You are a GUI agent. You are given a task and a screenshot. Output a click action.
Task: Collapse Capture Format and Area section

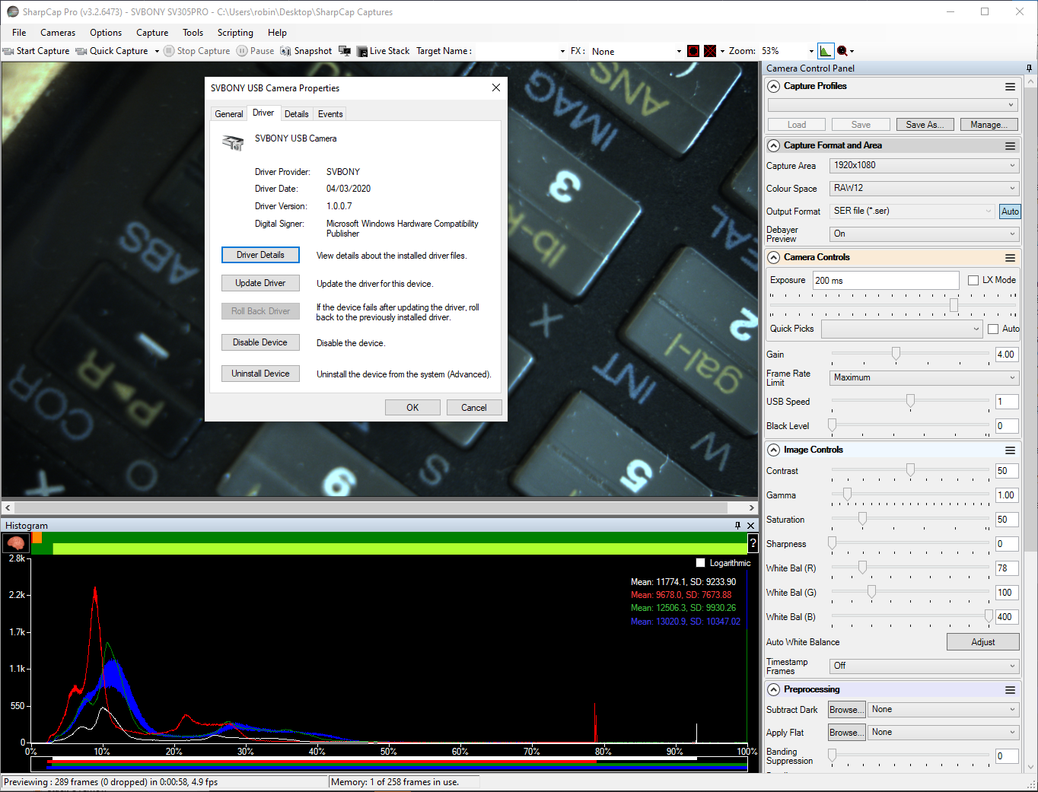(x=774, y=145)
